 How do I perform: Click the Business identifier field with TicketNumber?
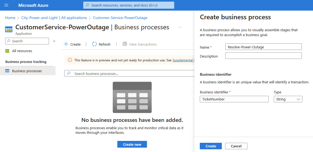click(x=234, y=99)
